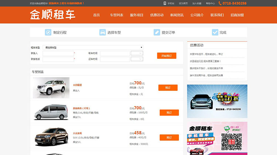This screenshot has height=155, width=277.
Task: Open the 车型列表 navigation menu item
Action: [x=116, y=15]
